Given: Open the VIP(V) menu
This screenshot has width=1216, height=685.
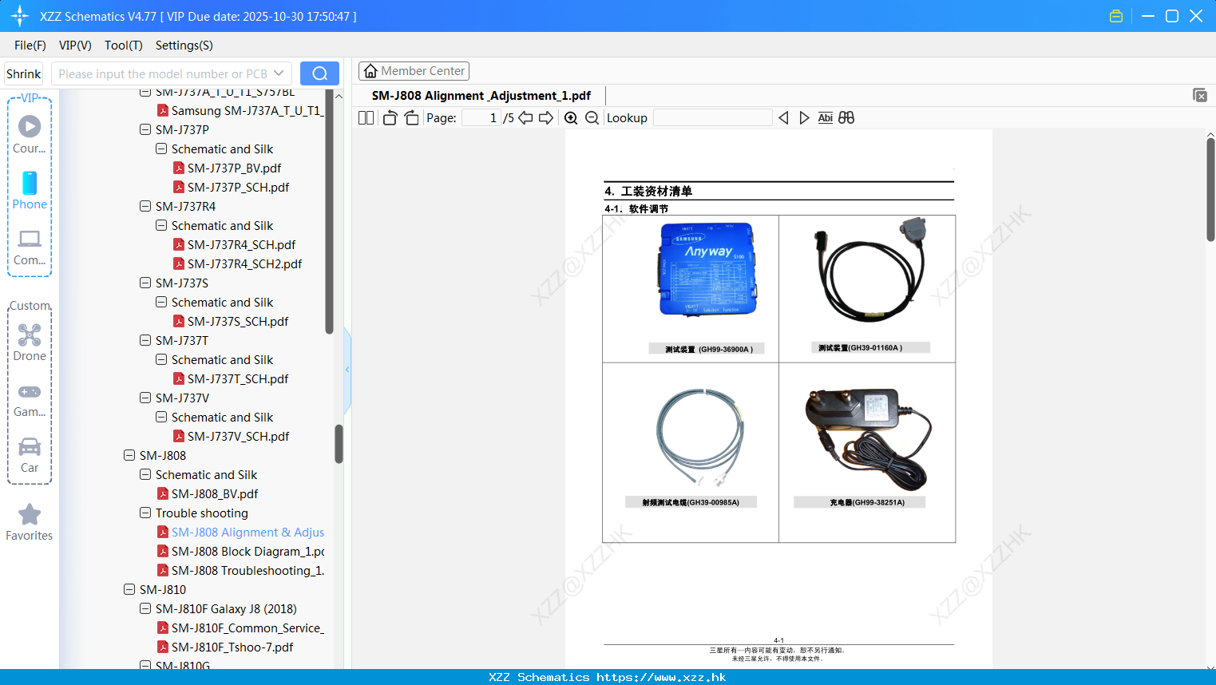Looking at the screenshot, I should tap(75, 46).
